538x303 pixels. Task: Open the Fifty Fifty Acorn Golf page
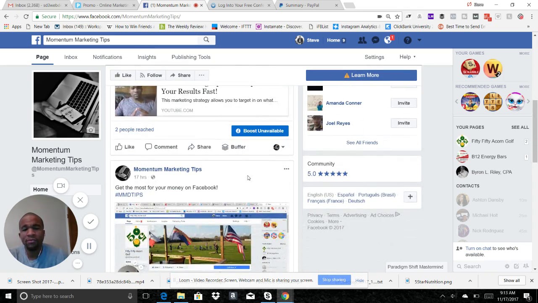coord(492,141)
